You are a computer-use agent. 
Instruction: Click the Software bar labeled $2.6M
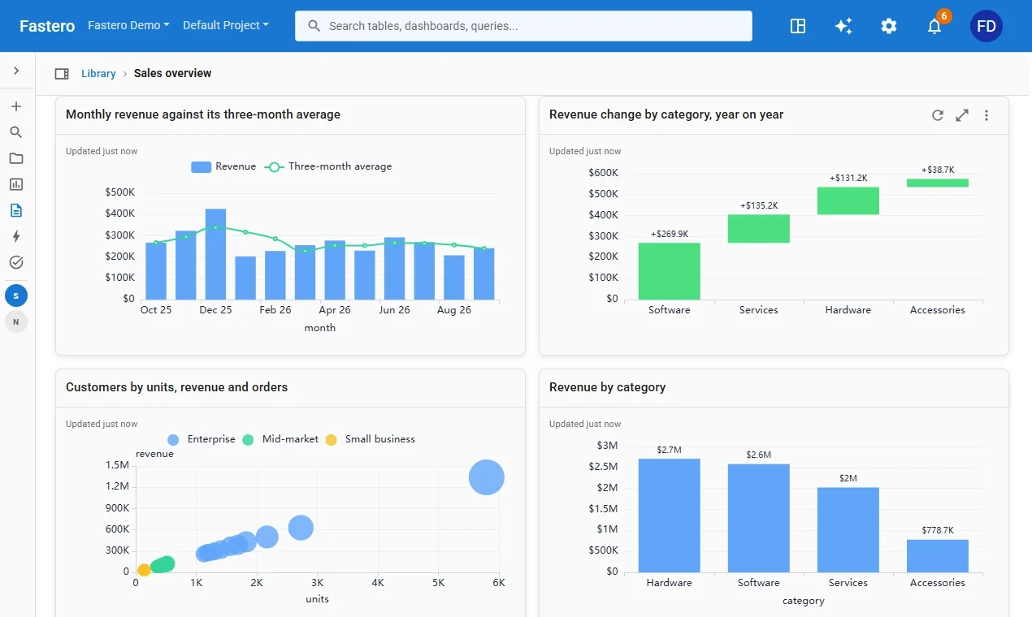pyautogui.click(x=759, y=518)
